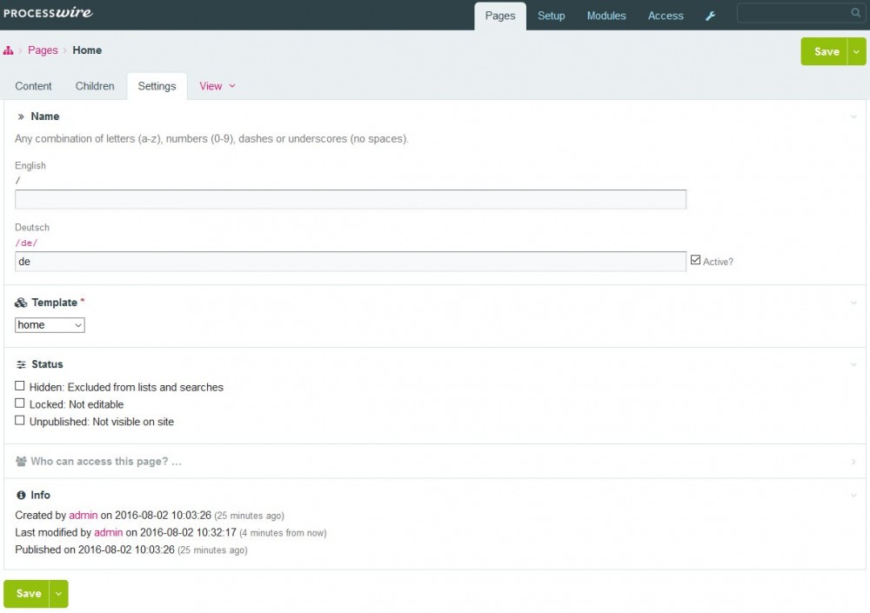870x613 pixels.
Task: Click the search magnifier icon
Action: pyautogui.click(x=856, y=13)
